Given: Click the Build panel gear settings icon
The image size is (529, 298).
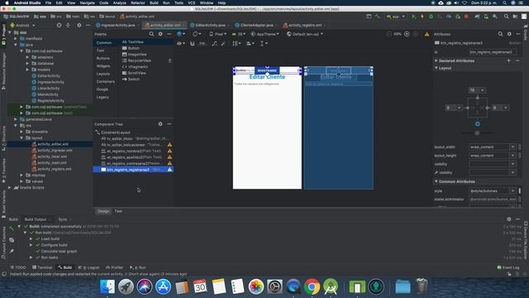Looking at the screenshot, I should point(509,219).
